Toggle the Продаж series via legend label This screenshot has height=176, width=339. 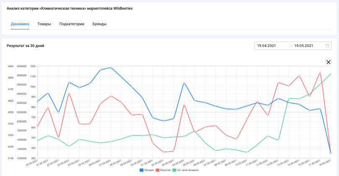pos(149,170)
